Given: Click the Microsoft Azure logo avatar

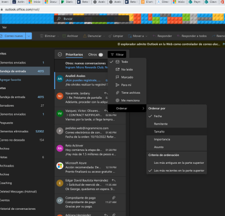Looking at the screenshot, I should [60, 166].
